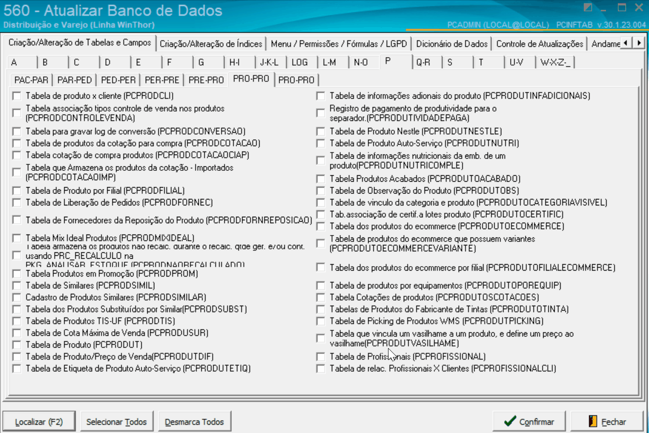Tick the PCPRODUTOECOMMERCE table checkbox
649x433 pixels.
coord(321,226)
